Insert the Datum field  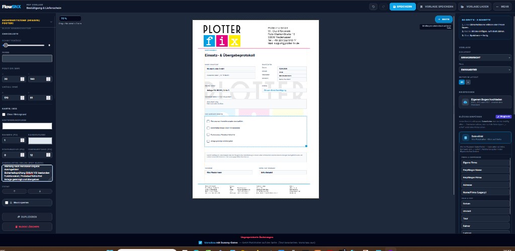pos(485,203)
